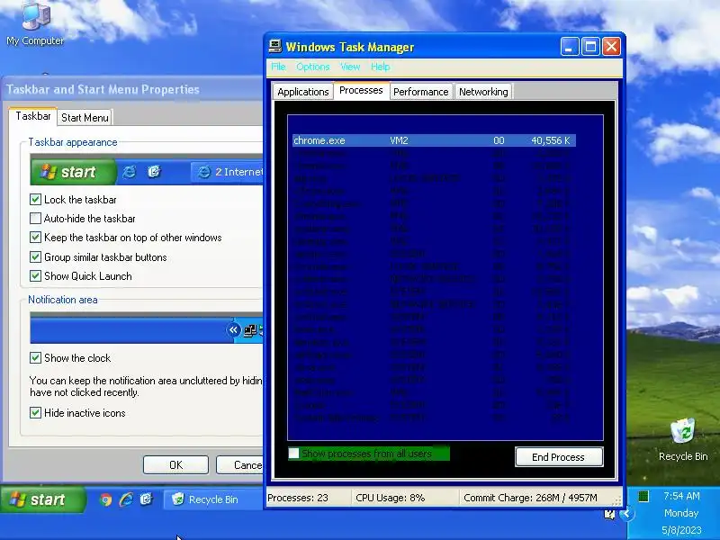Open the Start menu
The height and width of the screenshot is (540, 720).
[x=42, y=499]
